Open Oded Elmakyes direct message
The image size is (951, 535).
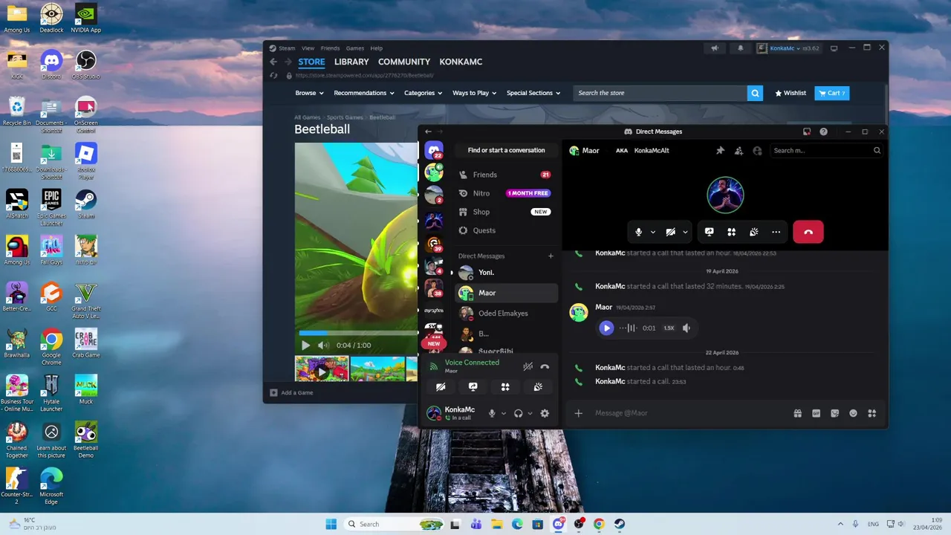pyautogui.click(x=506, y=314)
